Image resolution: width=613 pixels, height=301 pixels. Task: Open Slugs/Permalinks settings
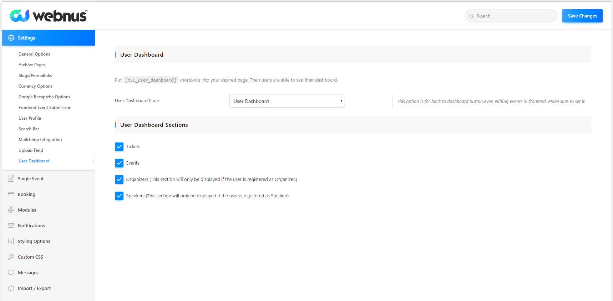pos(35,76)
